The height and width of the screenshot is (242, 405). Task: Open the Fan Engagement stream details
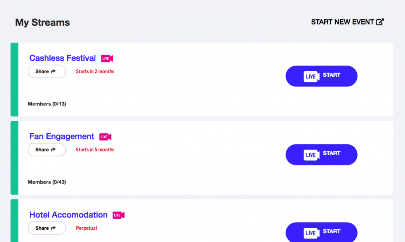pos(62,136)
